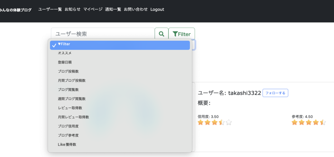Choose Like獲得数 at the list bottom
Screen dimensions: 334x157
click(67, 144)
